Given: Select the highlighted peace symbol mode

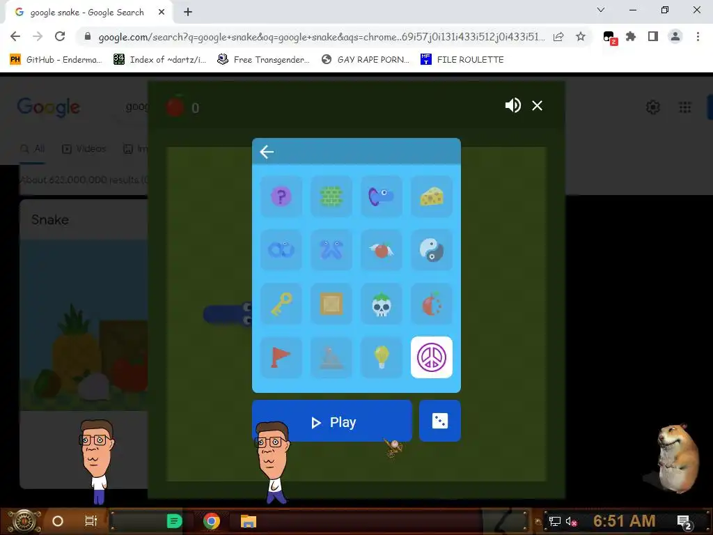Looking at the screenshot, I should 432,357.
